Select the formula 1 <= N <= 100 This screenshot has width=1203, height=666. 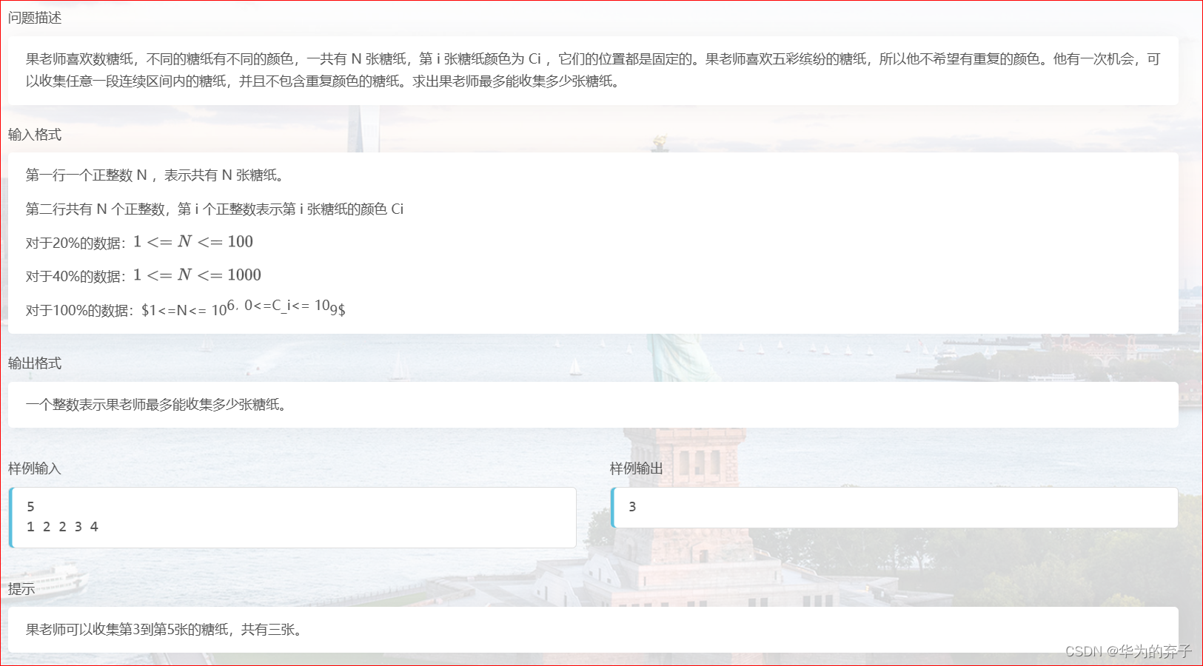(x=194, y=240)
